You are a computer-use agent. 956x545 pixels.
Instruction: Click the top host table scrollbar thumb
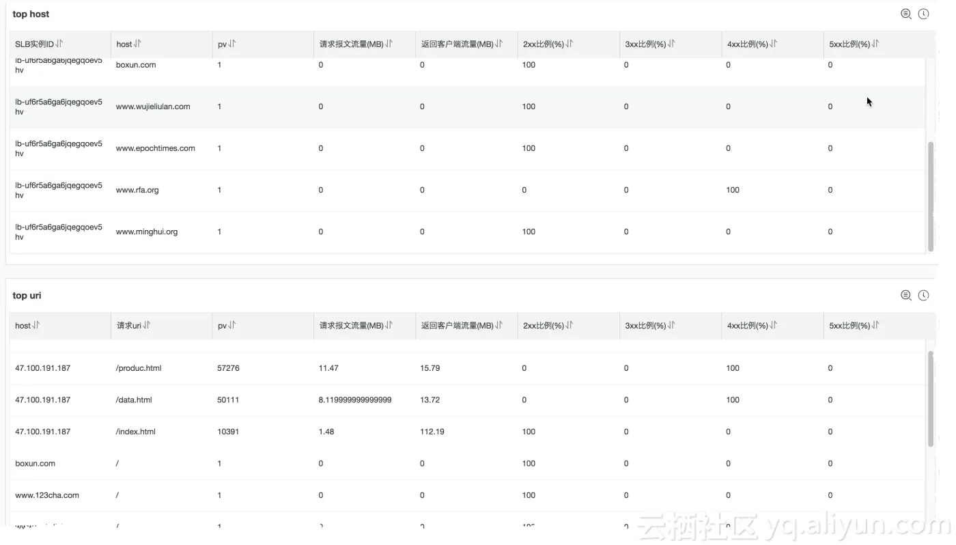(930, 197)
